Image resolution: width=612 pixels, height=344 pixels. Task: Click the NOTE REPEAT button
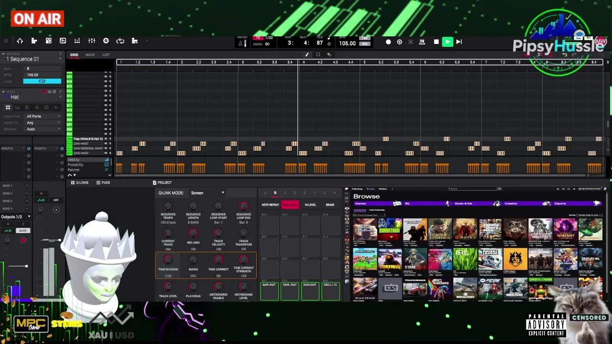(x=270, y=205)
